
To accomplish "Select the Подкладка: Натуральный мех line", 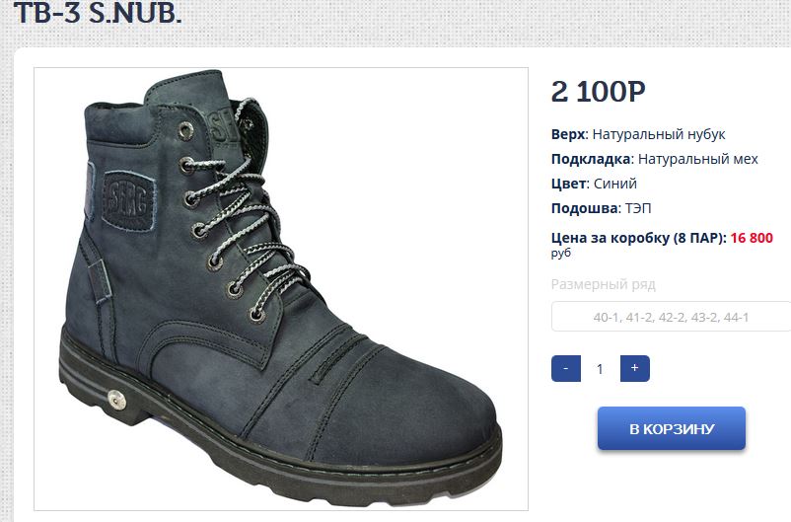I will pos(654,159).
